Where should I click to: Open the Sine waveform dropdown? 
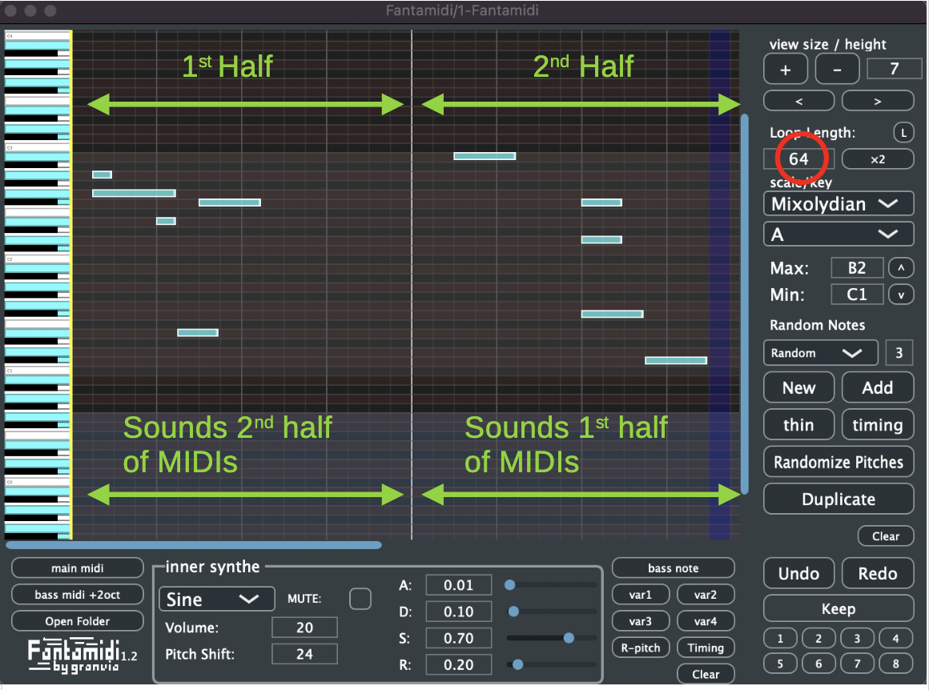pyautogui.click(x=216, y=600)
